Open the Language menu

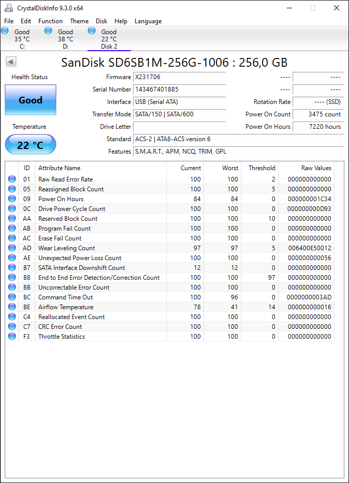click(x=148, y=21)
